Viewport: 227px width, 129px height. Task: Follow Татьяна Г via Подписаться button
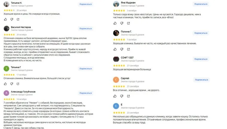[85, 69]
